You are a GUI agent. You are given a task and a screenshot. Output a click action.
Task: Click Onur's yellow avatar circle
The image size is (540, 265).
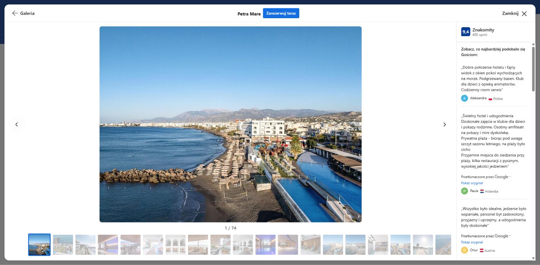click(464, 250)
